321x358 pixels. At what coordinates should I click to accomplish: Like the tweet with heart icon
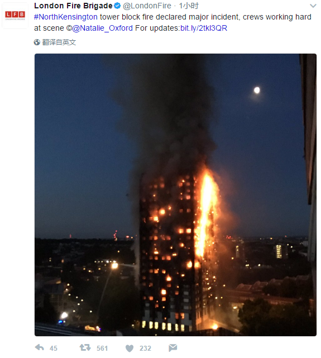tap(130, 348)
